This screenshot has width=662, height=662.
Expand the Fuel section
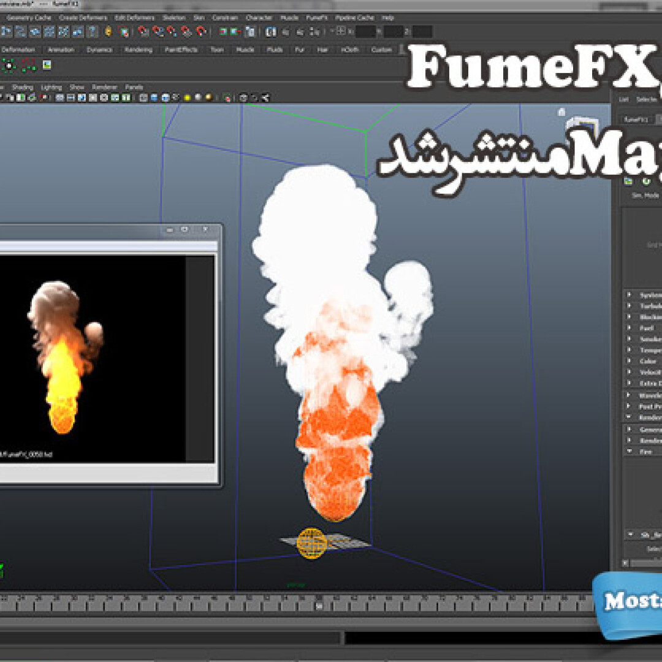point(629,328)
